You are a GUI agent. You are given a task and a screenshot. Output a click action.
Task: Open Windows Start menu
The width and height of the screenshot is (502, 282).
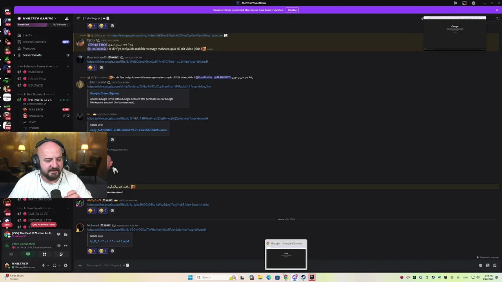point(190,277)
